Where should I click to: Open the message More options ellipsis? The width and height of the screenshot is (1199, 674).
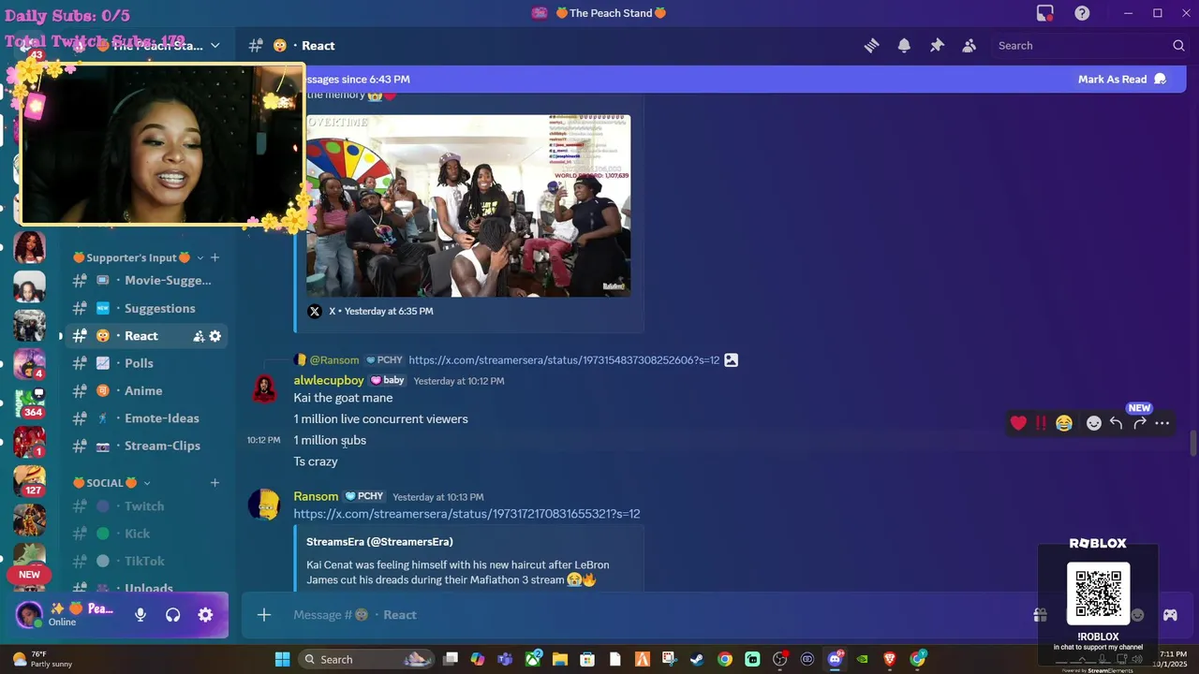pyautogui.click(x=1162, y=423)
